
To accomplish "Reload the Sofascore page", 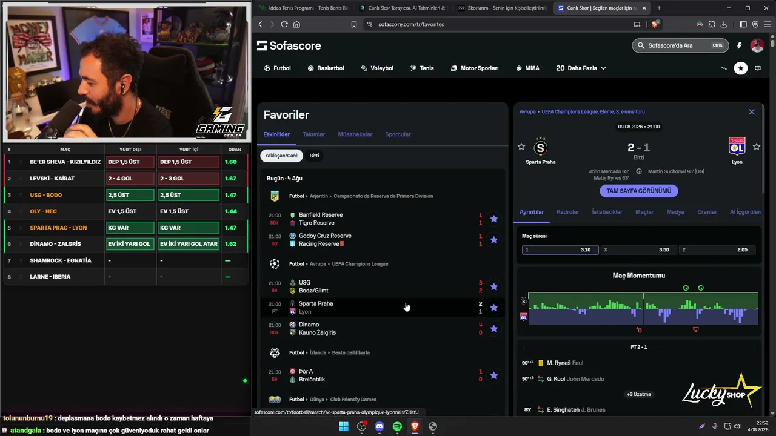I will (x=285, y=24).
